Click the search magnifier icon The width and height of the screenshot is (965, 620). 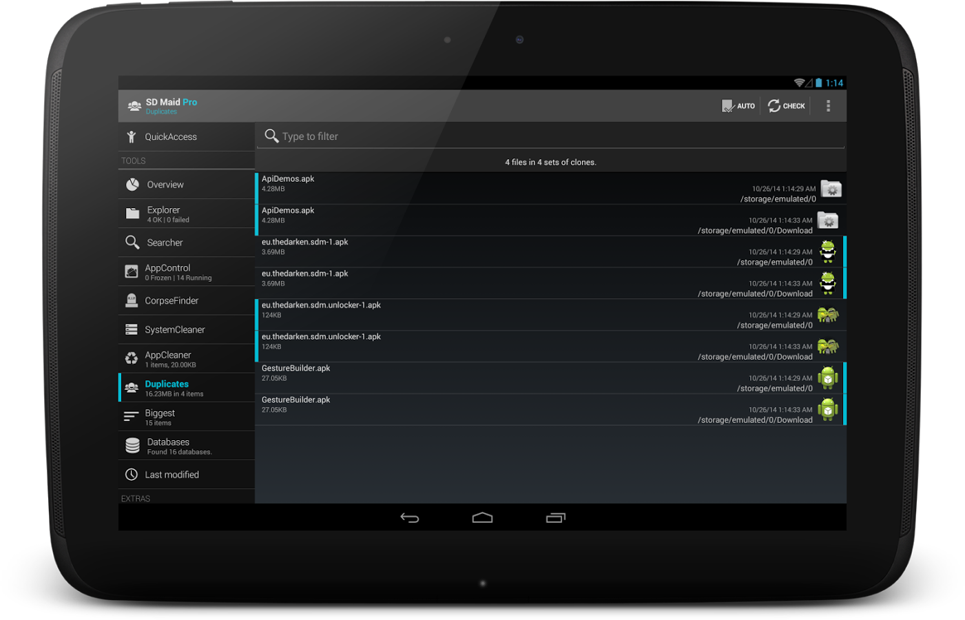(x=271, y=136)
